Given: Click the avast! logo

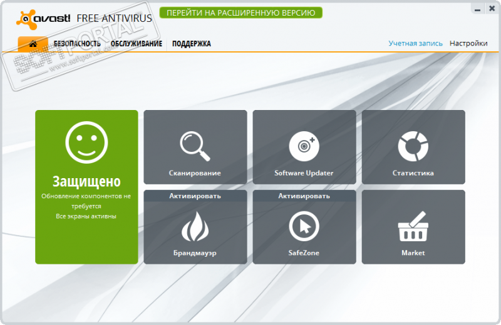Looking at the screenshot, I should coord(43,19).
